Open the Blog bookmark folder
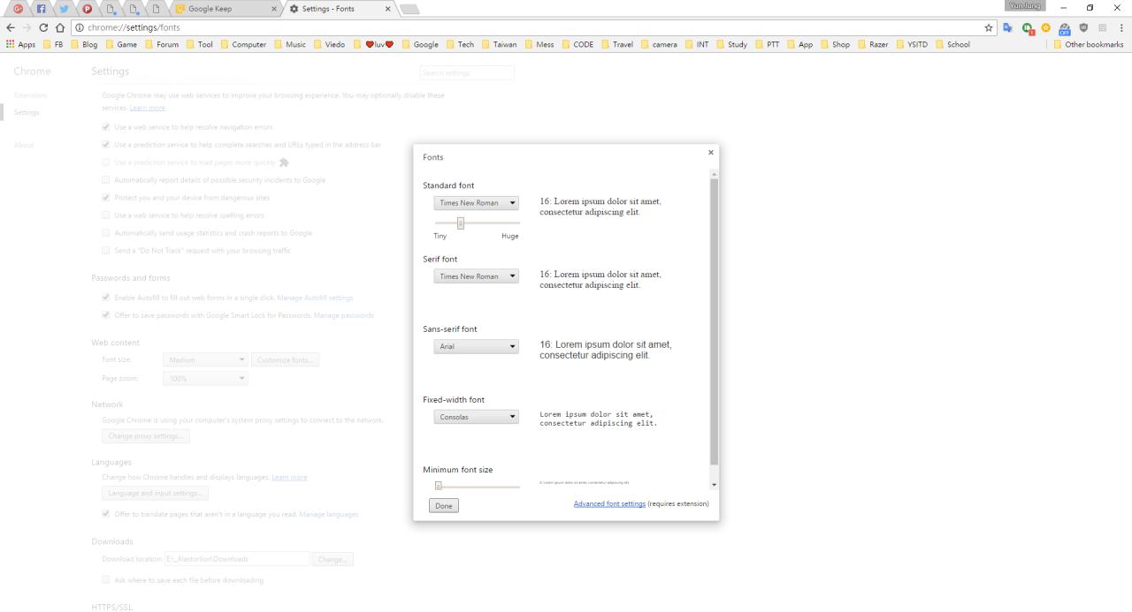The height and width of the screenshot is (612, 1132). point(84,44)
